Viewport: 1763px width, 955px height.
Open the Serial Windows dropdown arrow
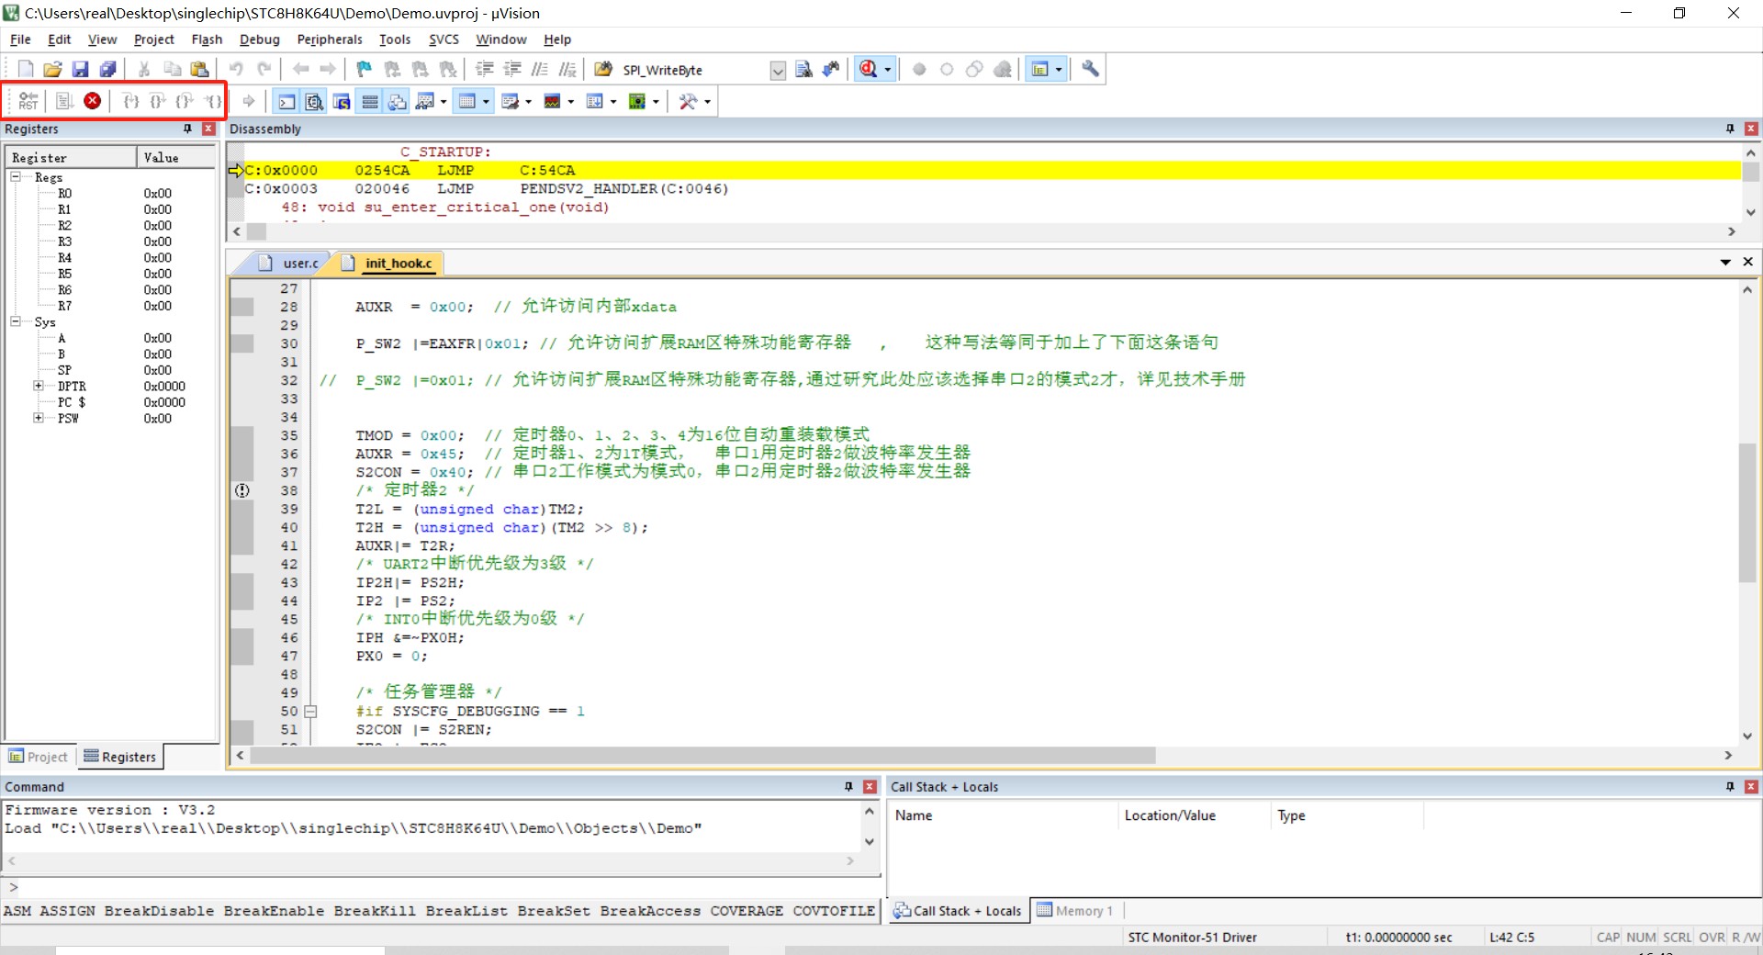(528, 102)
